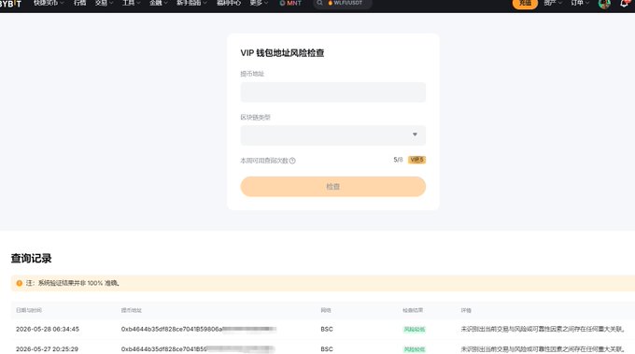Click the 检查 button
This screenshot has width=635, height=354.
point(332,186)
